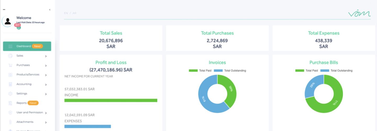The width and height of the screenshot is (377, 131).
Task: Click the Sales pie chart icon
Action: [10, 56]
